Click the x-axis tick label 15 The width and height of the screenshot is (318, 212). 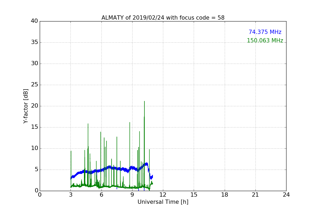(194, 195)
